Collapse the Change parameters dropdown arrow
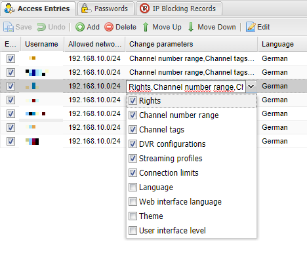Image resolution: width=307 pixels, height=257 pixels. click(x=251, y=87)
